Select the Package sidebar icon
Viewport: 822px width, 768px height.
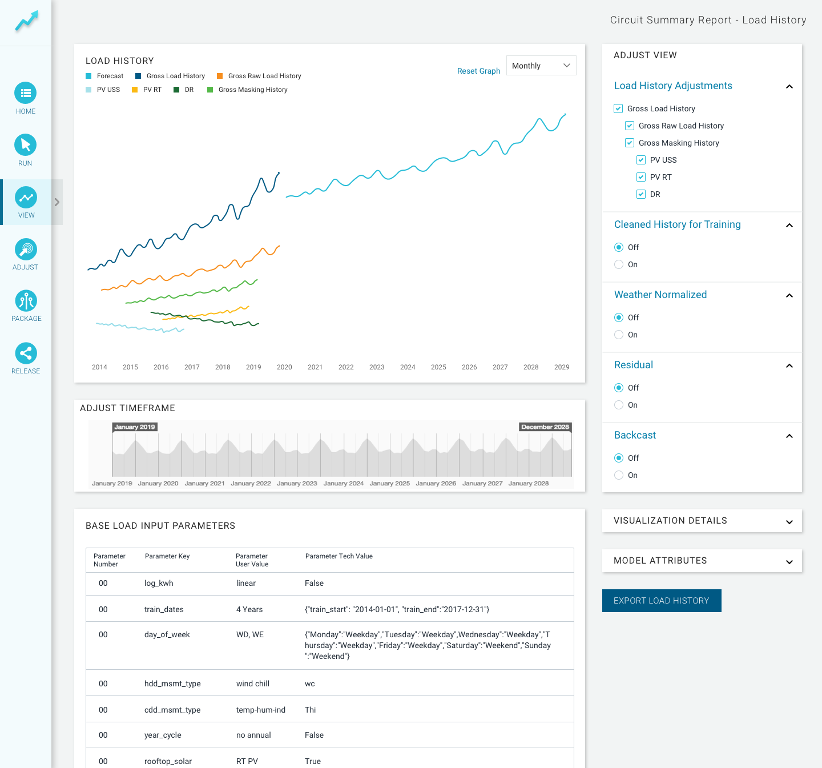26,301
